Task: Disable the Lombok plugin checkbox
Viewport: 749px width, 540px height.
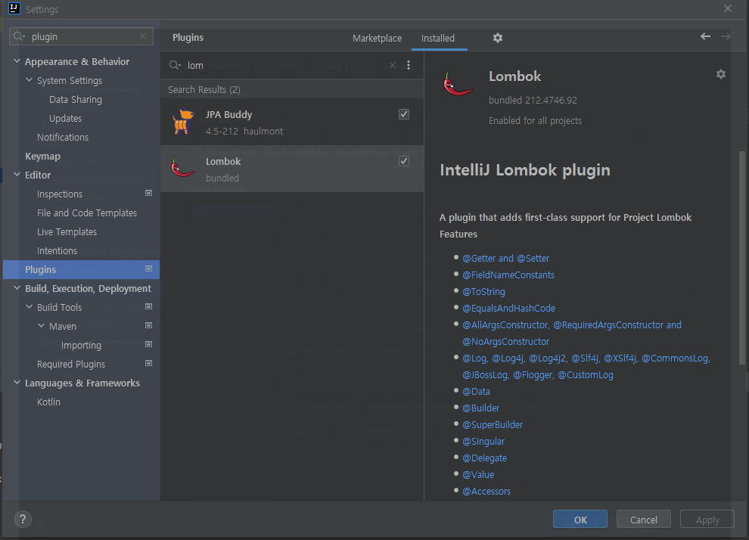Action: coord(404,161)
